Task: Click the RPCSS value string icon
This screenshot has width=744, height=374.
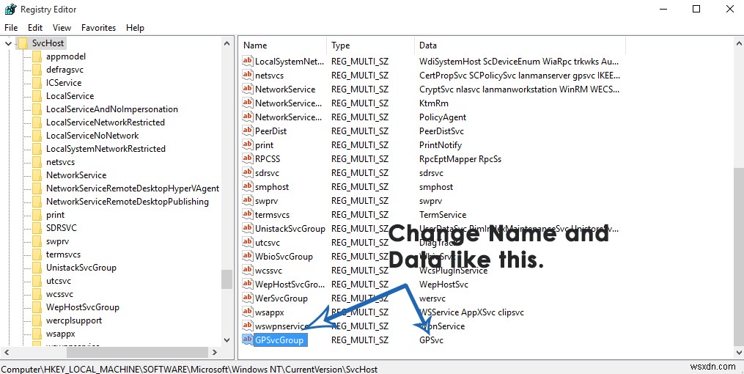Action: point(247,158)
